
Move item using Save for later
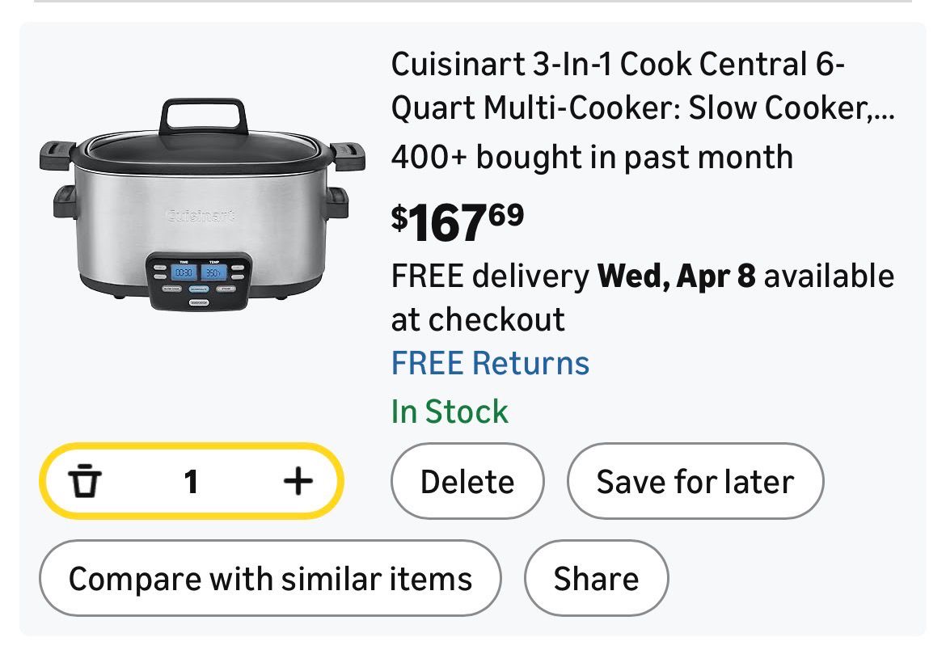pos(695,483)
